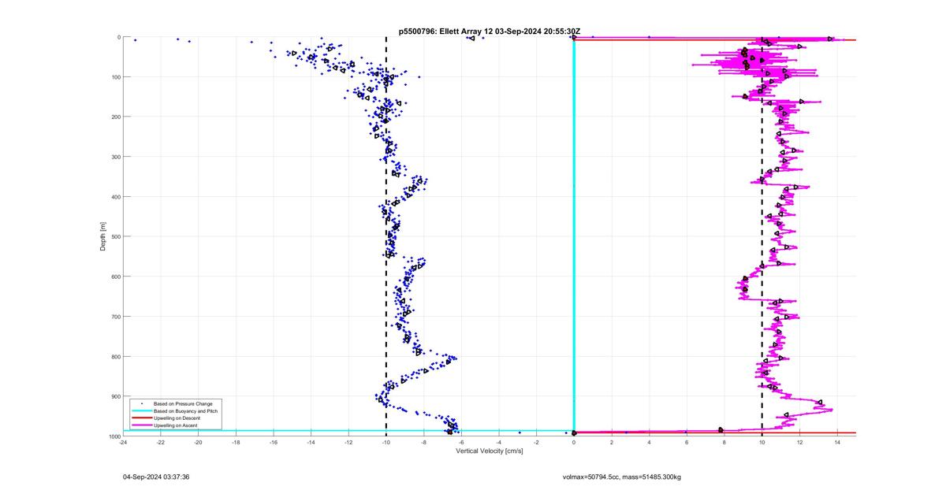Click depth tick label '600'
The height and width of the screenshot is (490, 946).
pos(115,277)
